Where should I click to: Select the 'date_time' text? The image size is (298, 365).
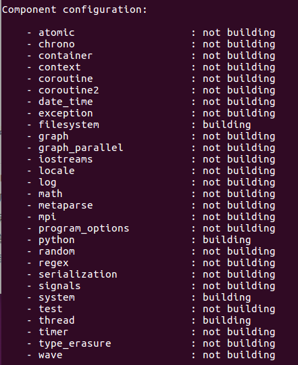[x=66, y=102]
